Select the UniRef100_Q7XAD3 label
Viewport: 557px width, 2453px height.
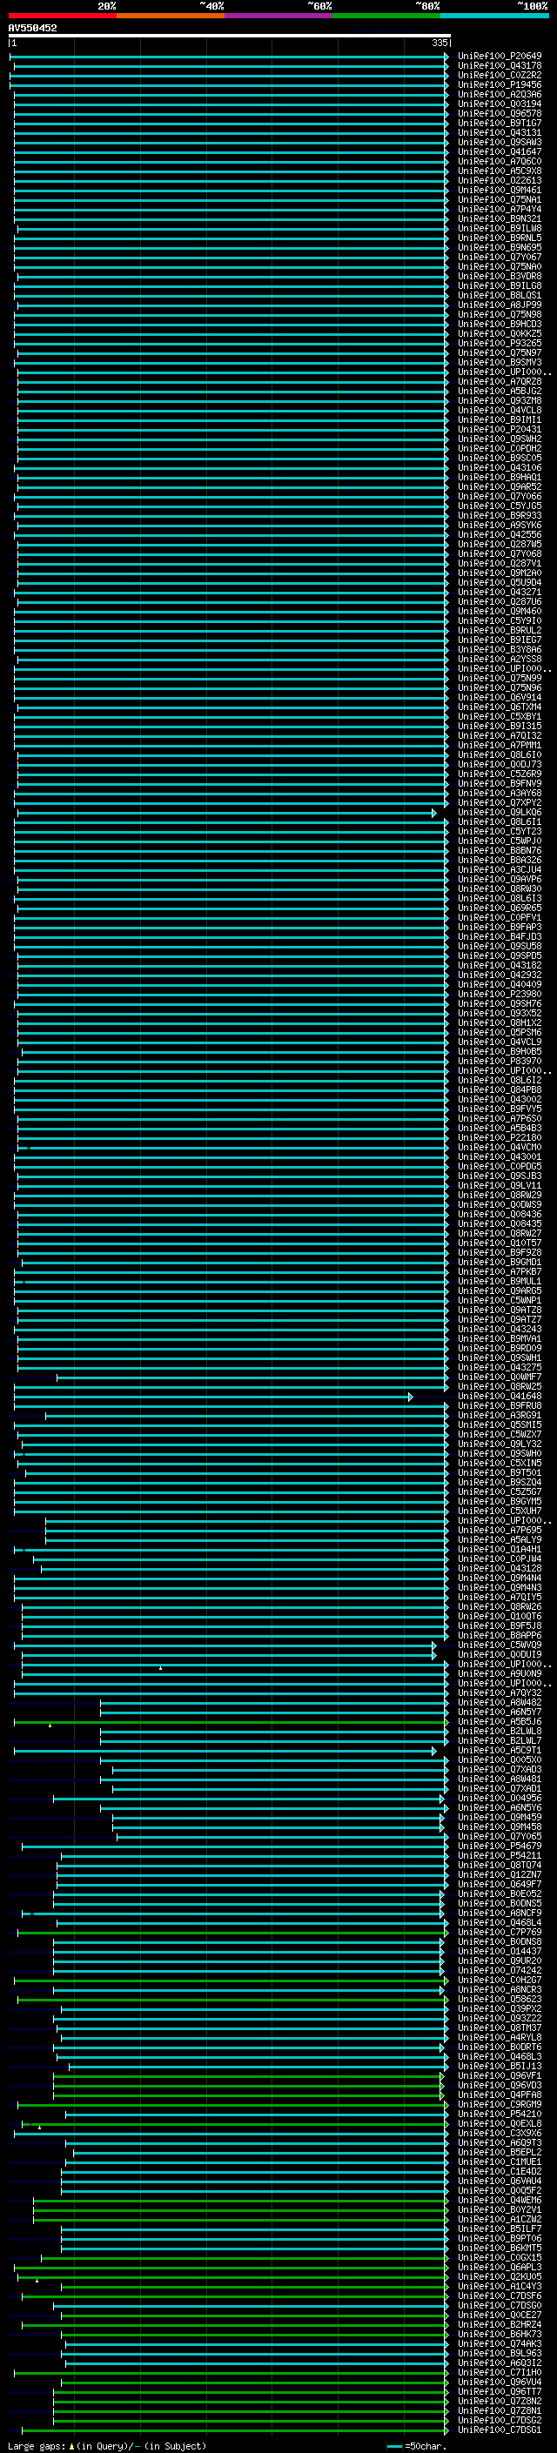(500, 1769)
